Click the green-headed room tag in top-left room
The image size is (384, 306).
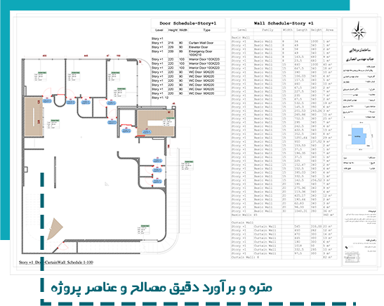point(41,76)
